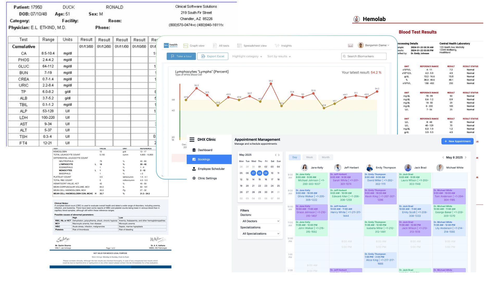Open Employee Scheduler in the sidebar

[x=209, y=169]
